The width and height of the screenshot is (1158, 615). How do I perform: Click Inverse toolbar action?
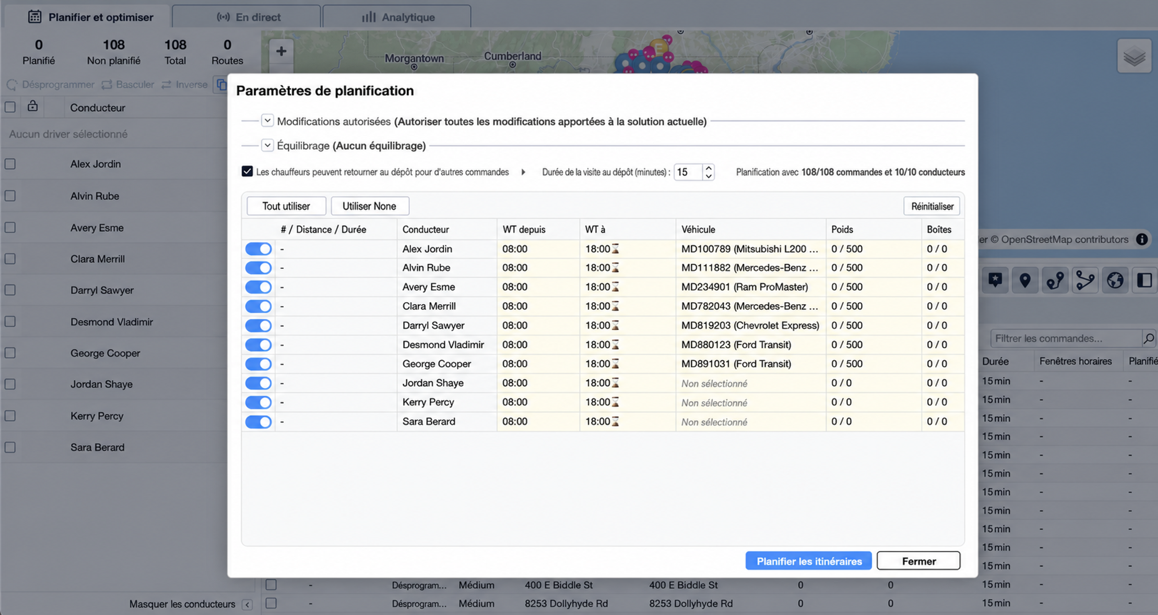pos(185,84)
